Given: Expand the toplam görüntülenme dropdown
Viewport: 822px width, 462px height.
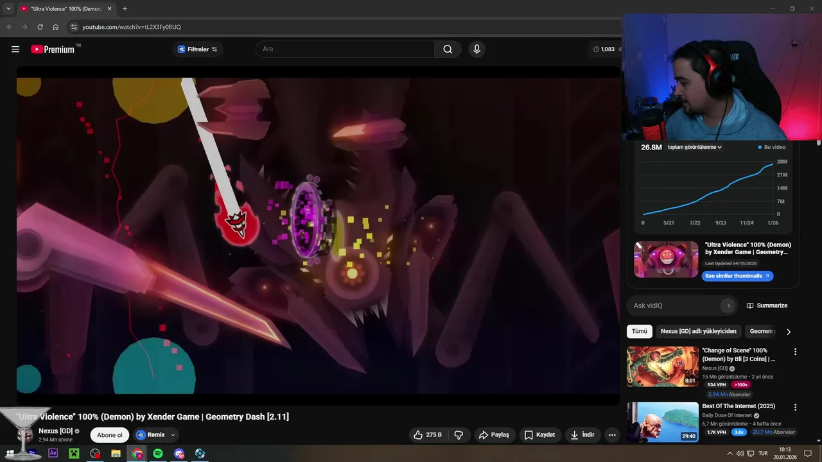Looking at the screenshot, I should (695, 148).
